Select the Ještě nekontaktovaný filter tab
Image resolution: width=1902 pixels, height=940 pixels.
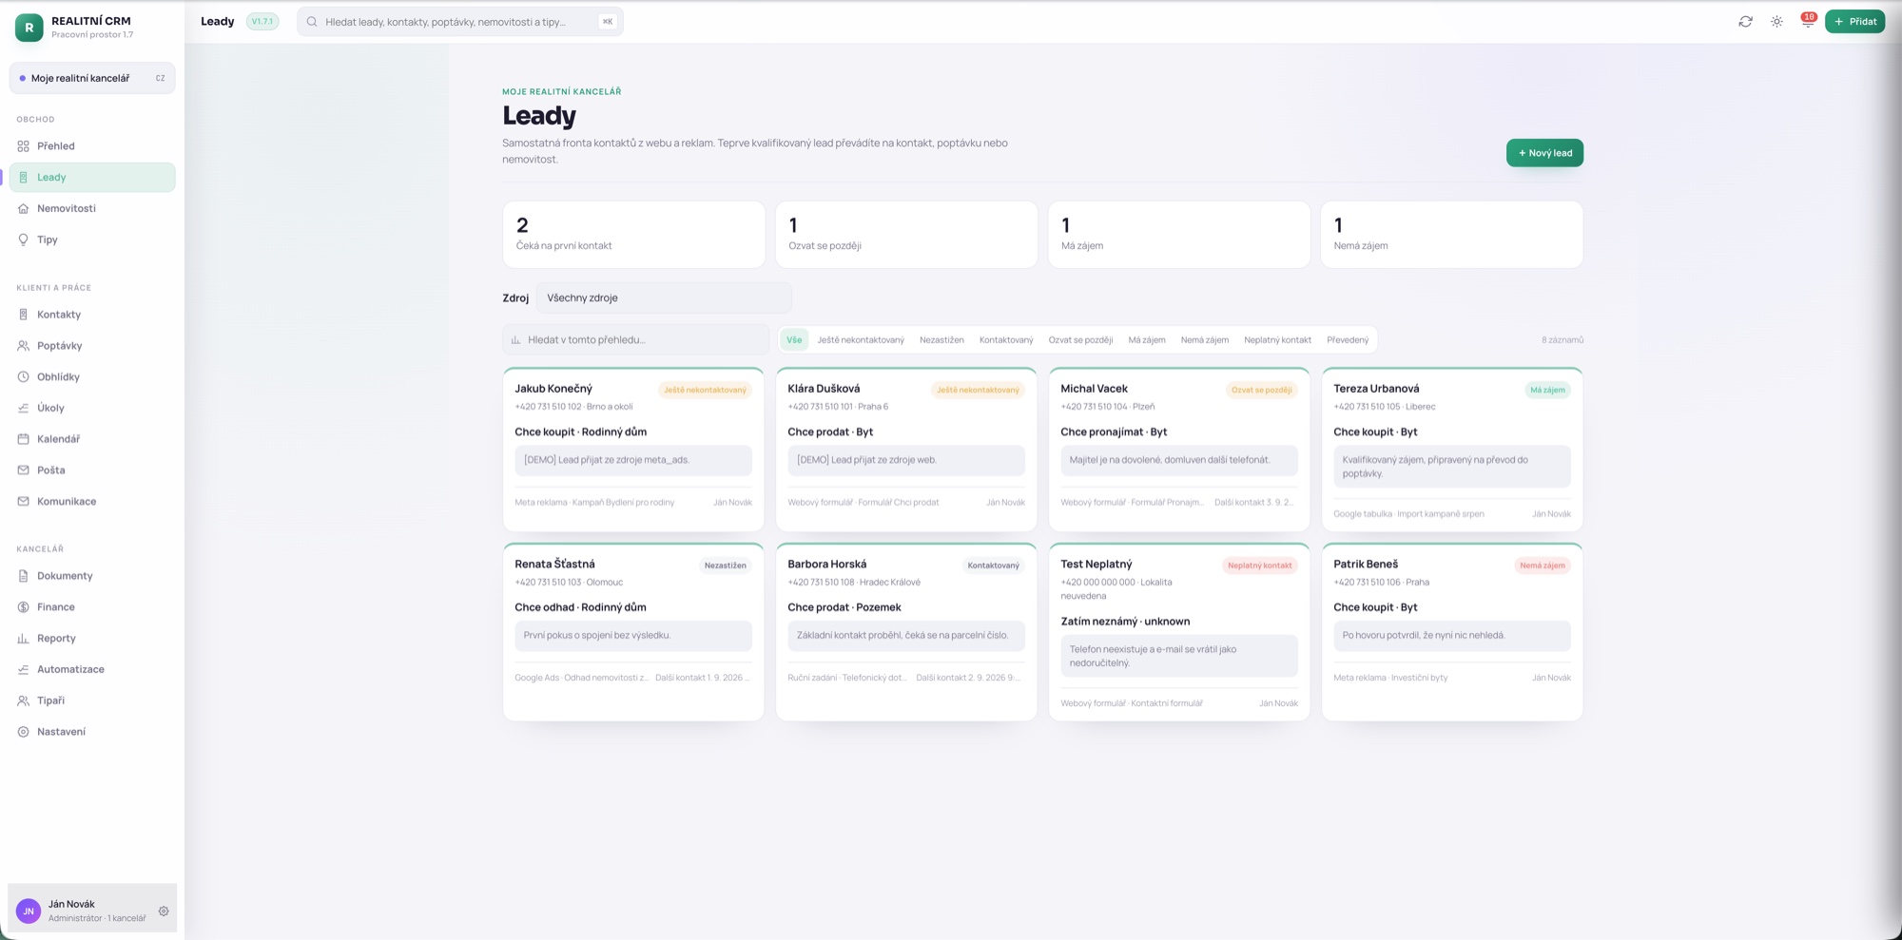(861, 339)
